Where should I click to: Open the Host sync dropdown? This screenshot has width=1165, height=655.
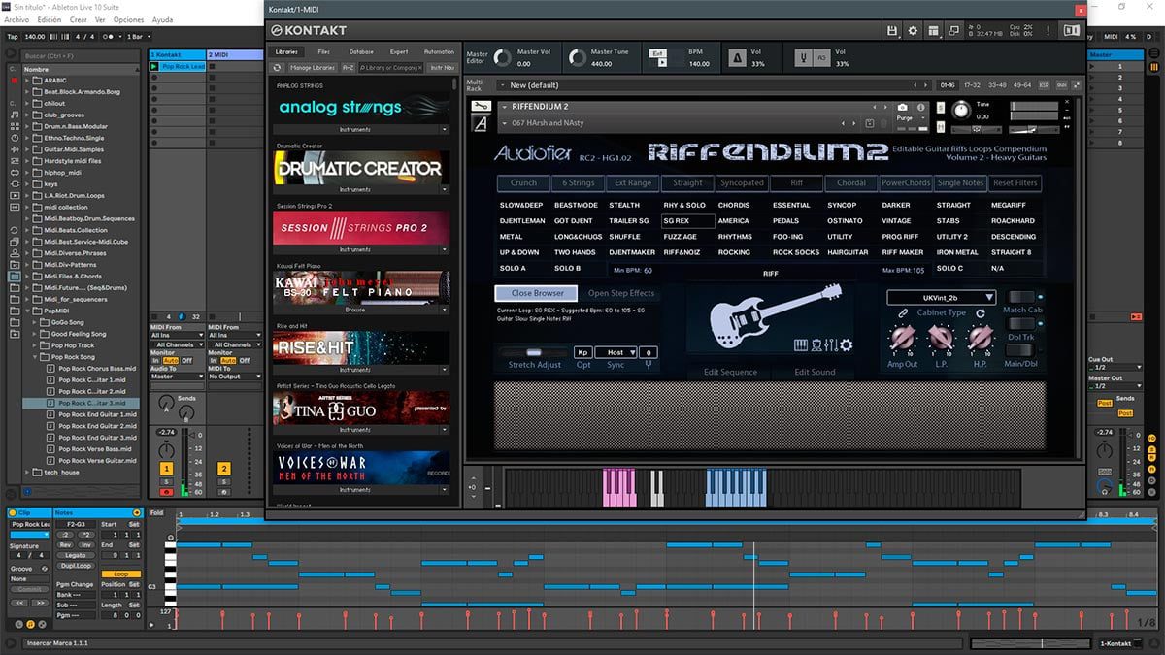point(616,352)
